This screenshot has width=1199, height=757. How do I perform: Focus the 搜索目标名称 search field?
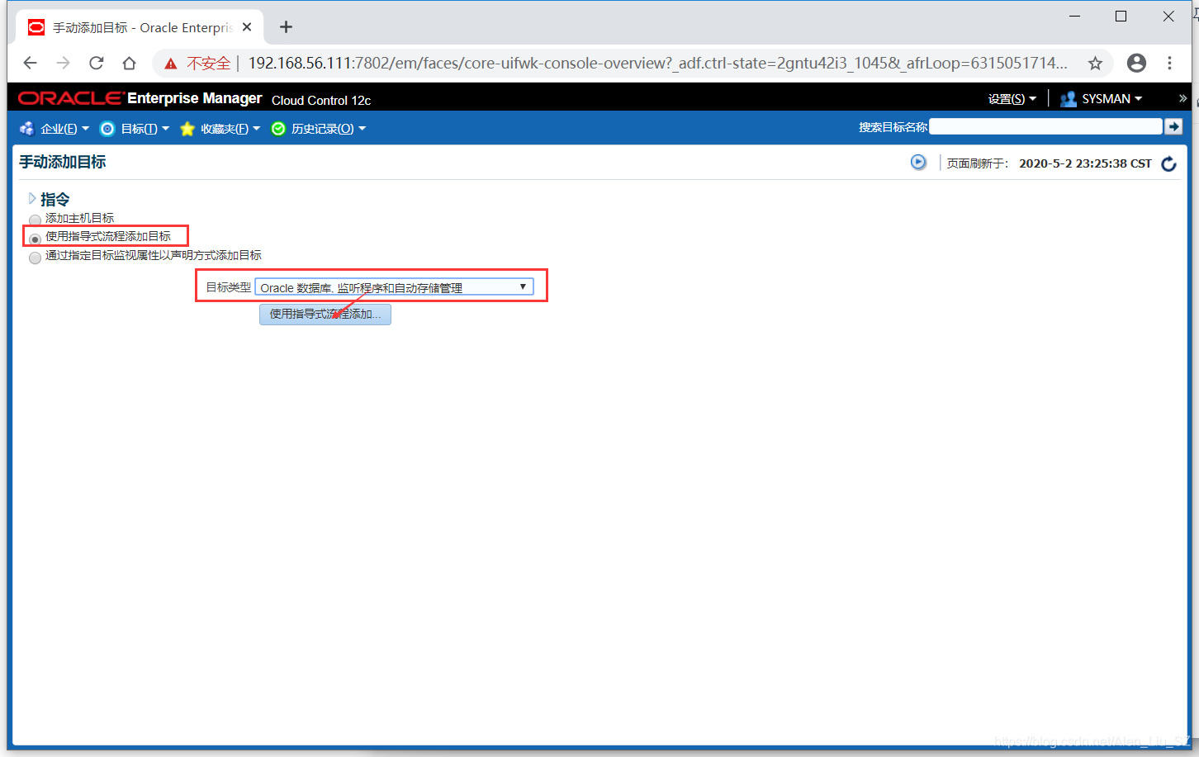(x=1045, y=127)
